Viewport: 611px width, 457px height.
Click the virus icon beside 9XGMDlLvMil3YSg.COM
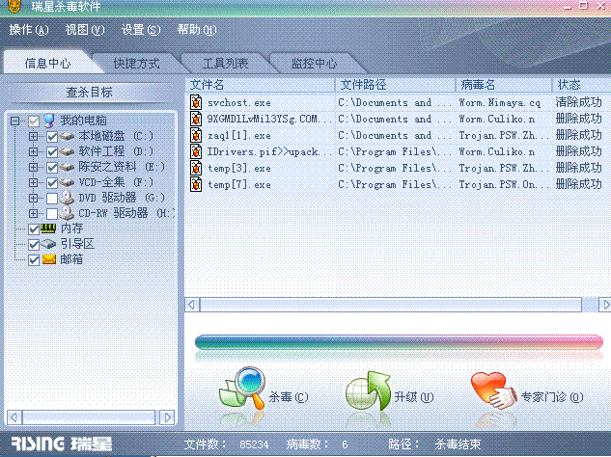coord(196,119)
